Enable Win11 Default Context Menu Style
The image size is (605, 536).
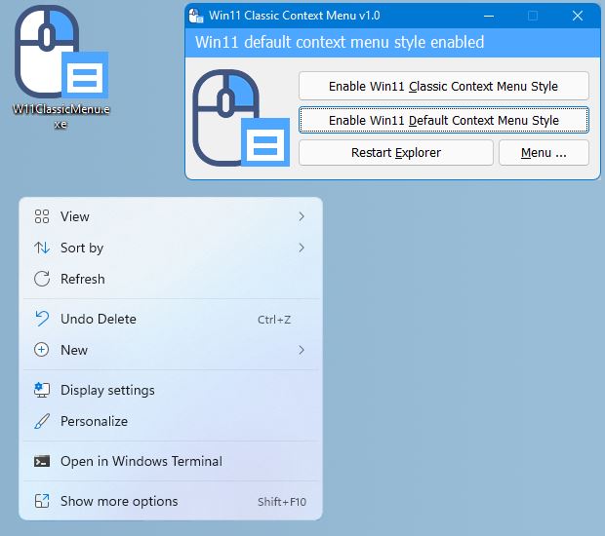point(444,120)
